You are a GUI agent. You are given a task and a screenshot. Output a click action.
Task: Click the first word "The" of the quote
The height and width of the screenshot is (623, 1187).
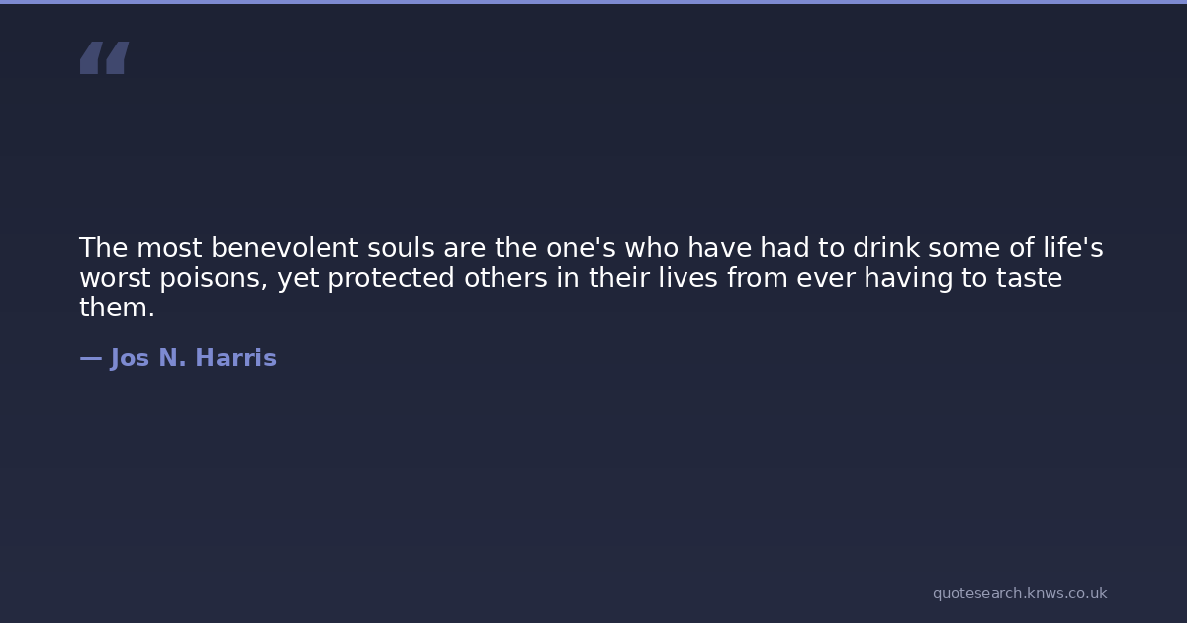103,248
